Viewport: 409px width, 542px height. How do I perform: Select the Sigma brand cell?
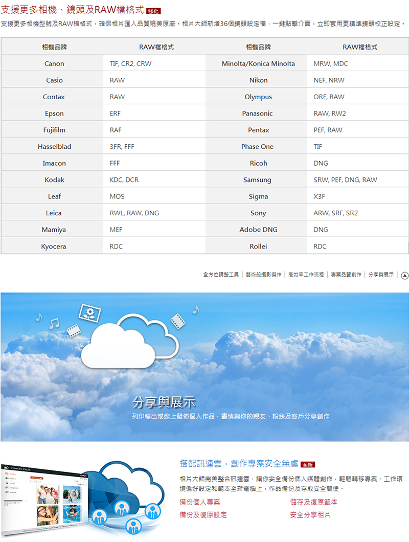256,196
